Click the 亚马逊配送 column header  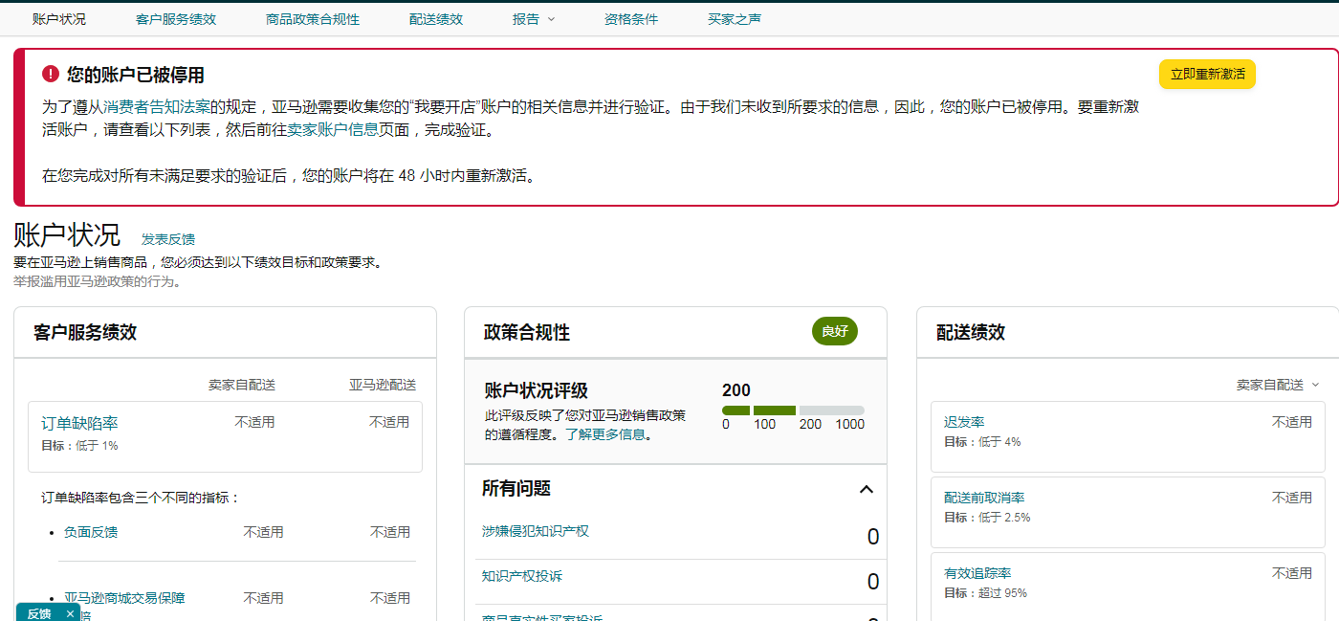[x=383, y=385]
